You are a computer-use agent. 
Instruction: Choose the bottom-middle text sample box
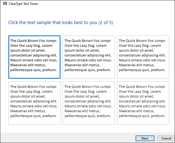(89, 103)
